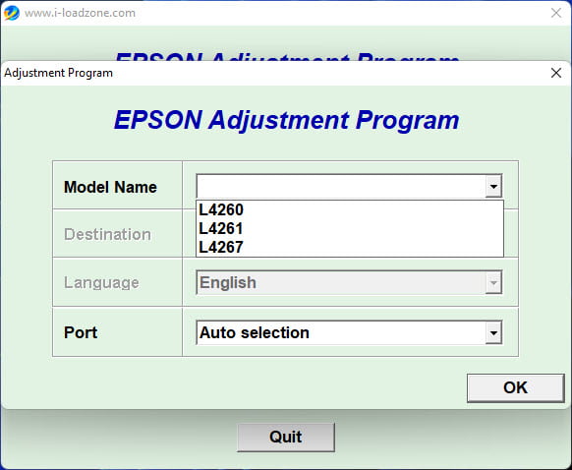Close the Adjustment Program dialog
The width and height of the screenshot is (572, 470).
(x=556, y=73)
